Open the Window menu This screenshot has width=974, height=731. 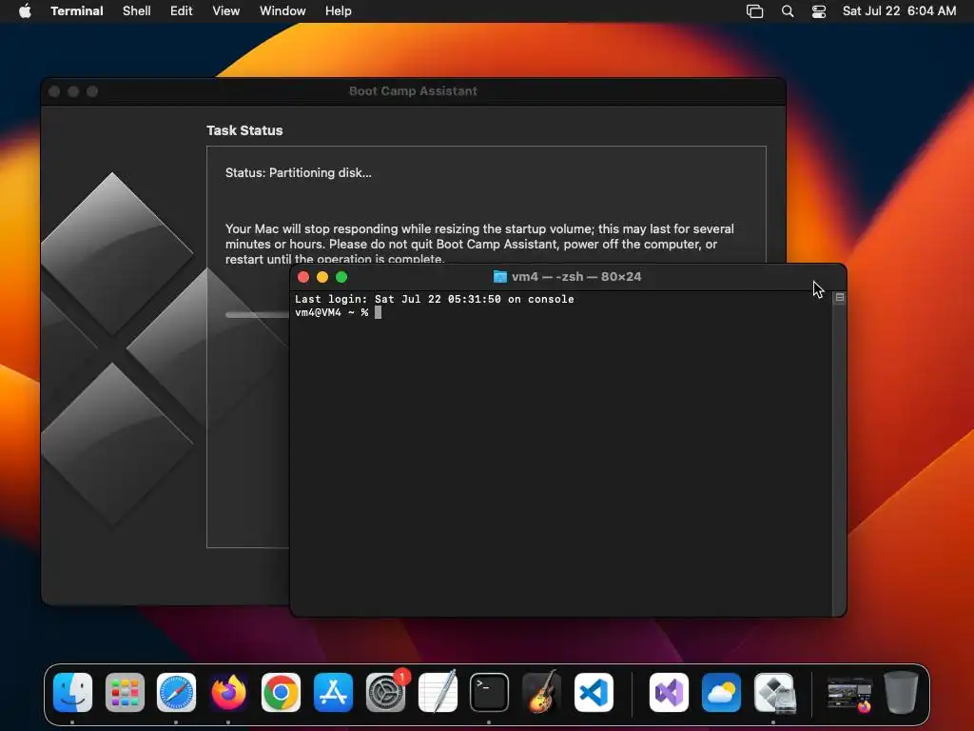click(282, 10)
